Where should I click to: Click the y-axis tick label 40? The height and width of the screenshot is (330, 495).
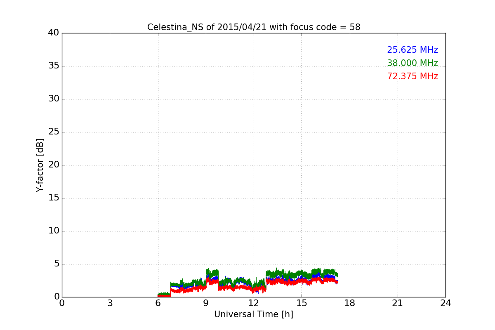coord(54,33)
